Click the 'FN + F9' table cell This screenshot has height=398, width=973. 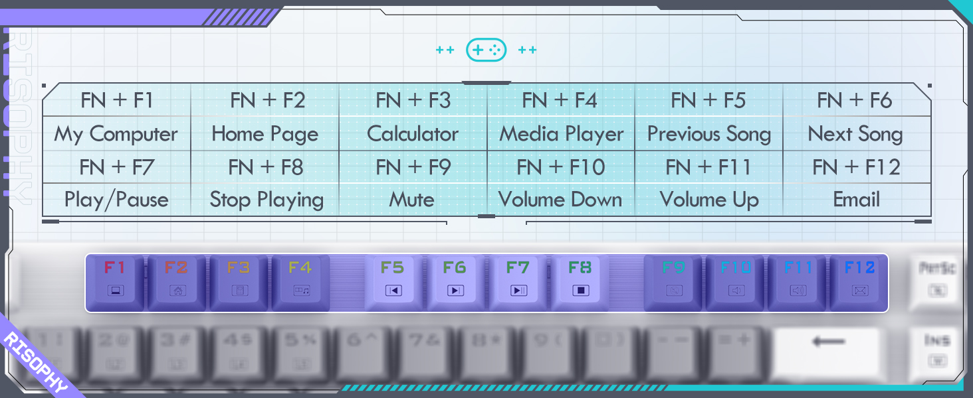pos(413,167)
